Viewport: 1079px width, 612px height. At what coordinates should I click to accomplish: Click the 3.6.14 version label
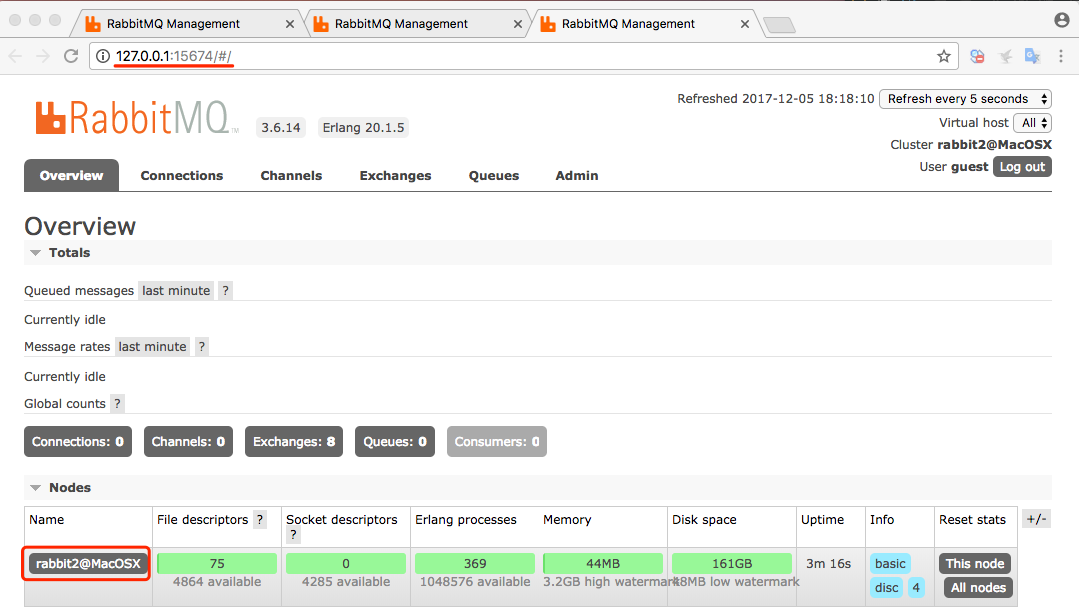pyautogui.click(x=280, y=127)
